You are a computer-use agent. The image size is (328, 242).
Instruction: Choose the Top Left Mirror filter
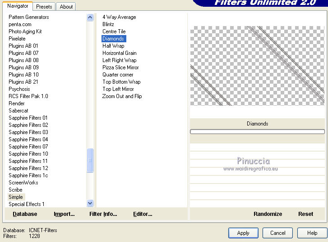point(118,89)
